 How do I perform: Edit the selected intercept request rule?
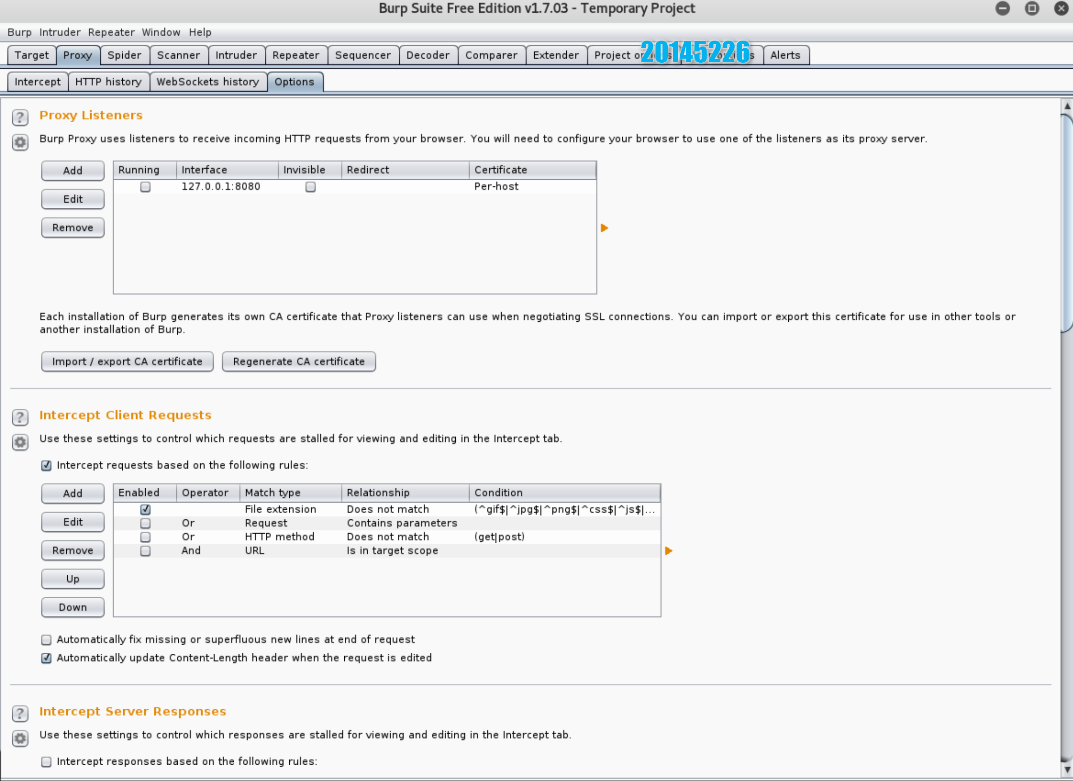[73, 522]
